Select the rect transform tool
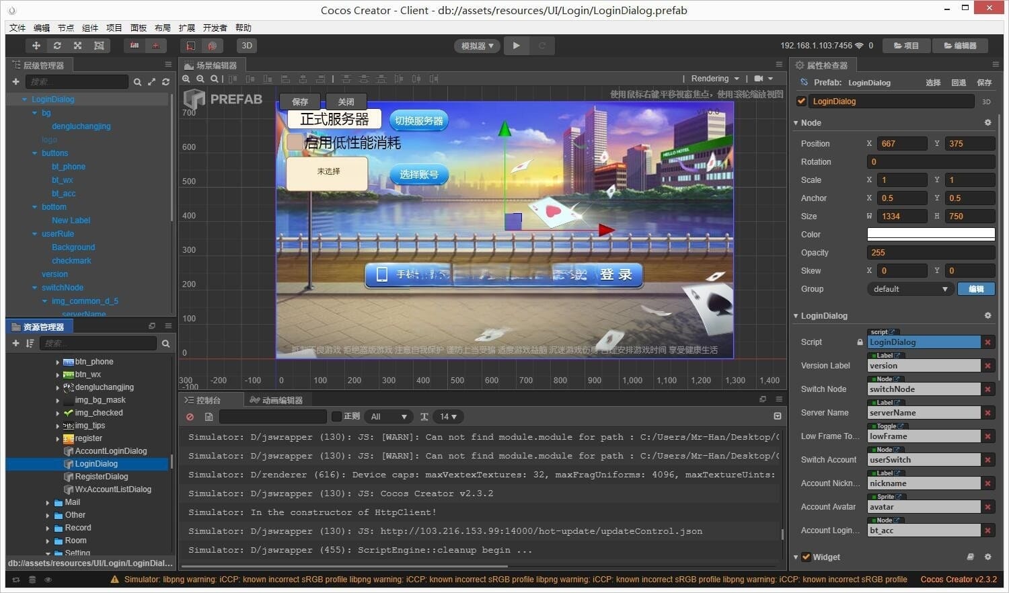1009x593 pixels. (99, 46)
